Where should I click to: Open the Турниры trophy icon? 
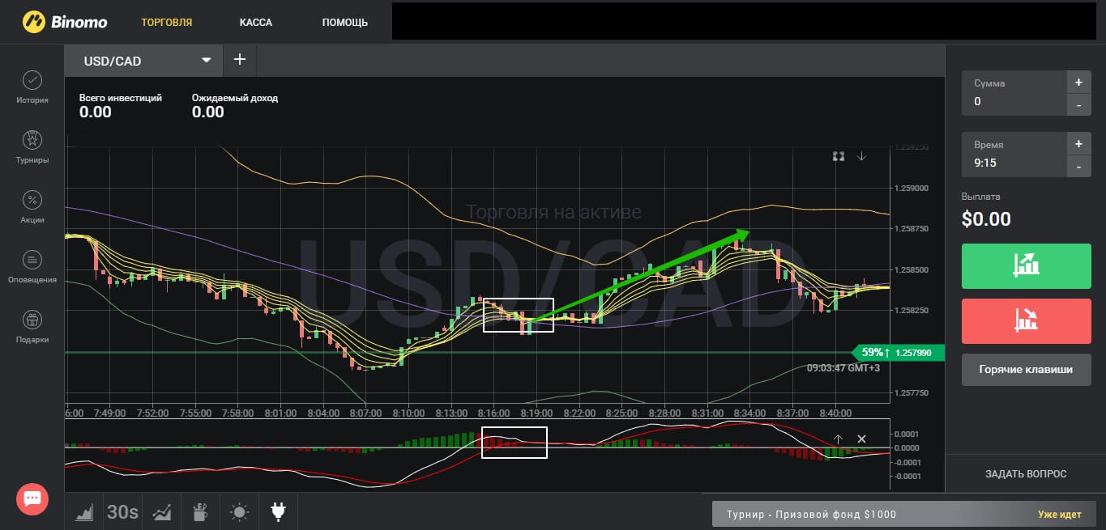point(32,146)
